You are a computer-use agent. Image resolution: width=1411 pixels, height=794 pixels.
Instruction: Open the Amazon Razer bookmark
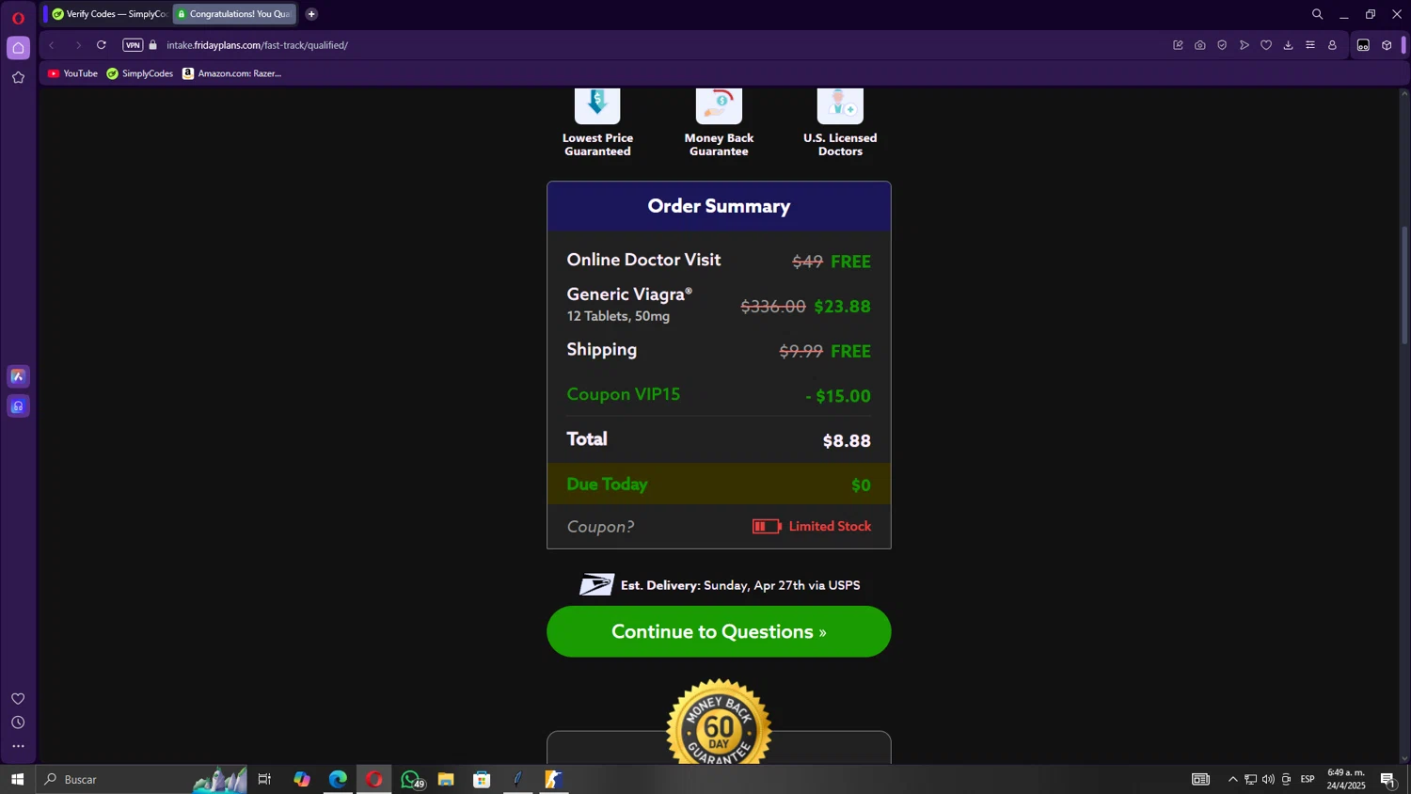point(231,73)
